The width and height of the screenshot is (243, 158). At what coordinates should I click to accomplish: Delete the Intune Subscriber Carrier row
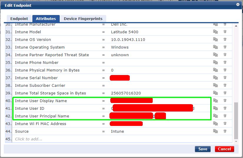pyautogui.click(x=225, y=85)
